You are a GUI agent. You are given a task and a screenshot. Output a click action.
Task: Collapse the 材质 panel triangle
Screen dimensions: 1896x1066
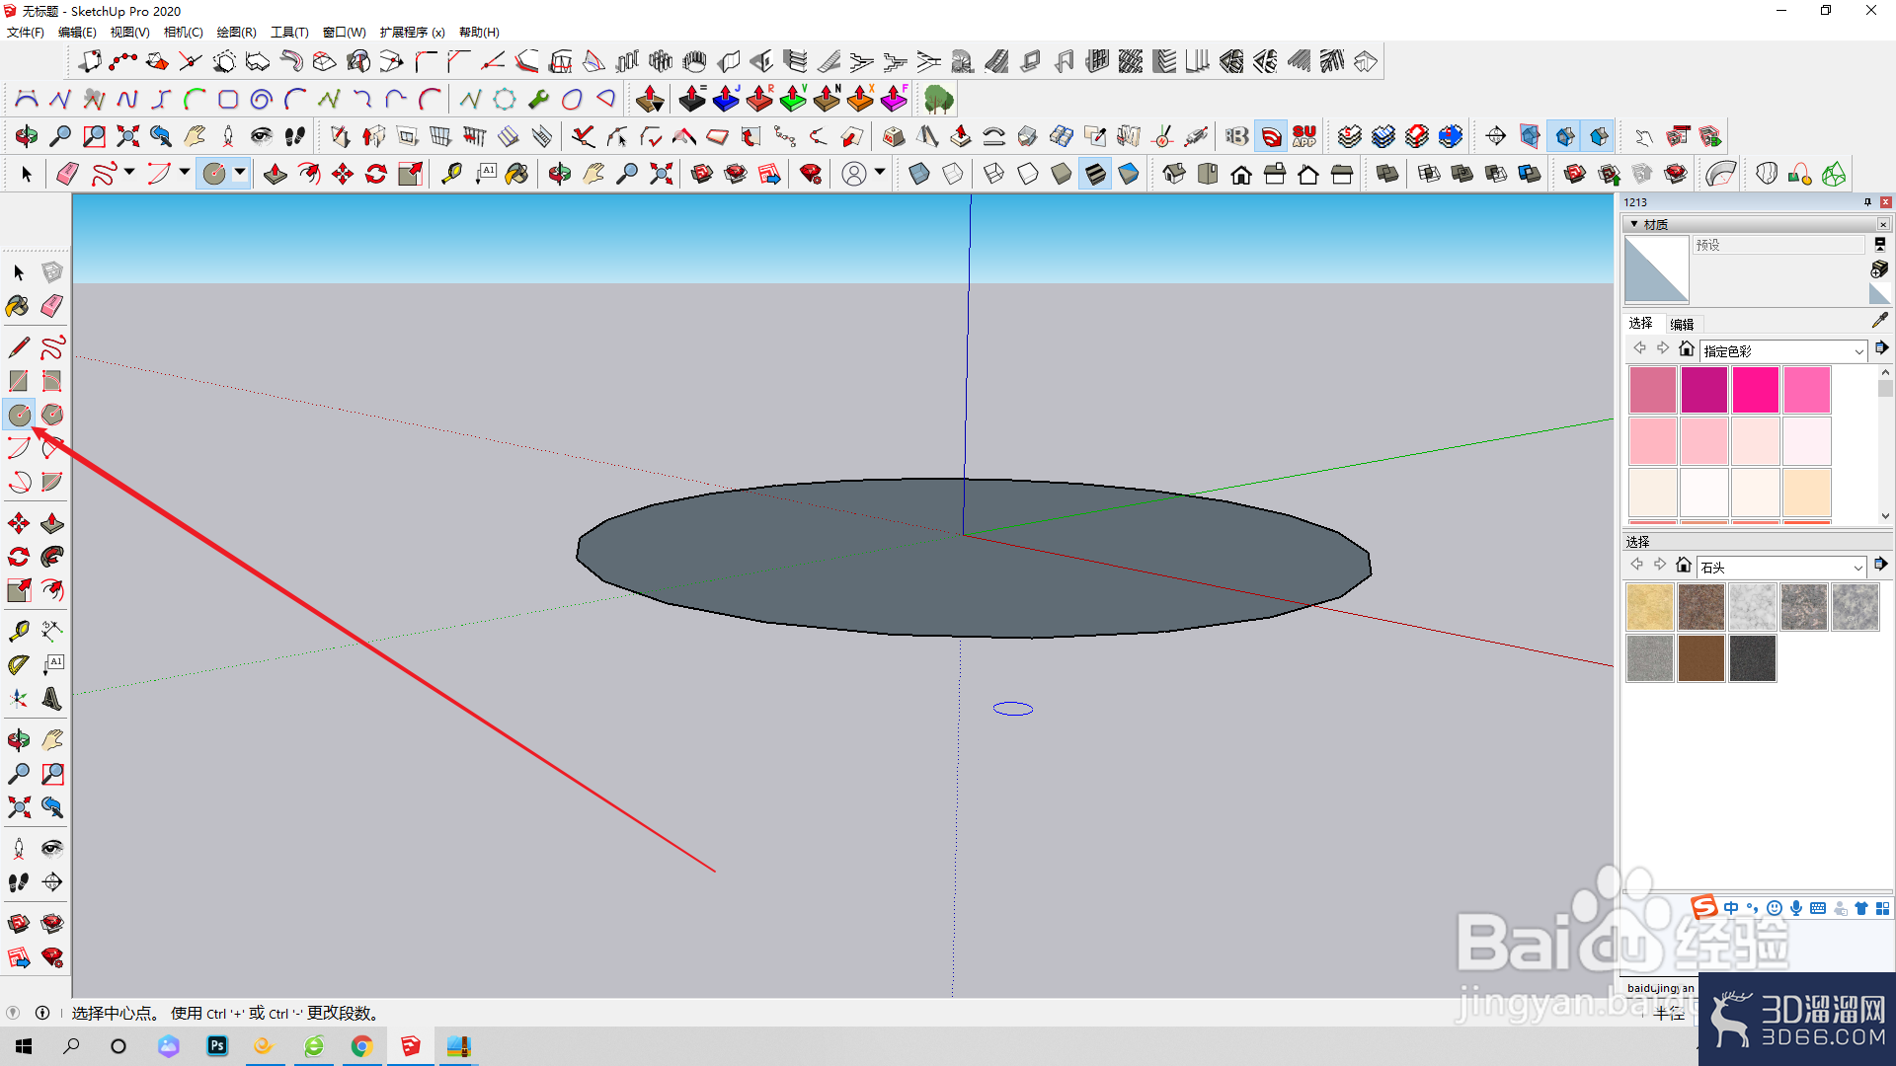point(1634,224)
